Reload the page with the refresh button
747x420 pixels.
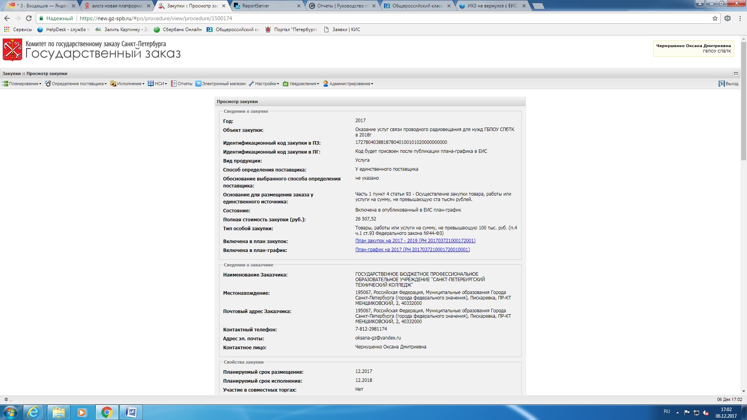(29, 18)
